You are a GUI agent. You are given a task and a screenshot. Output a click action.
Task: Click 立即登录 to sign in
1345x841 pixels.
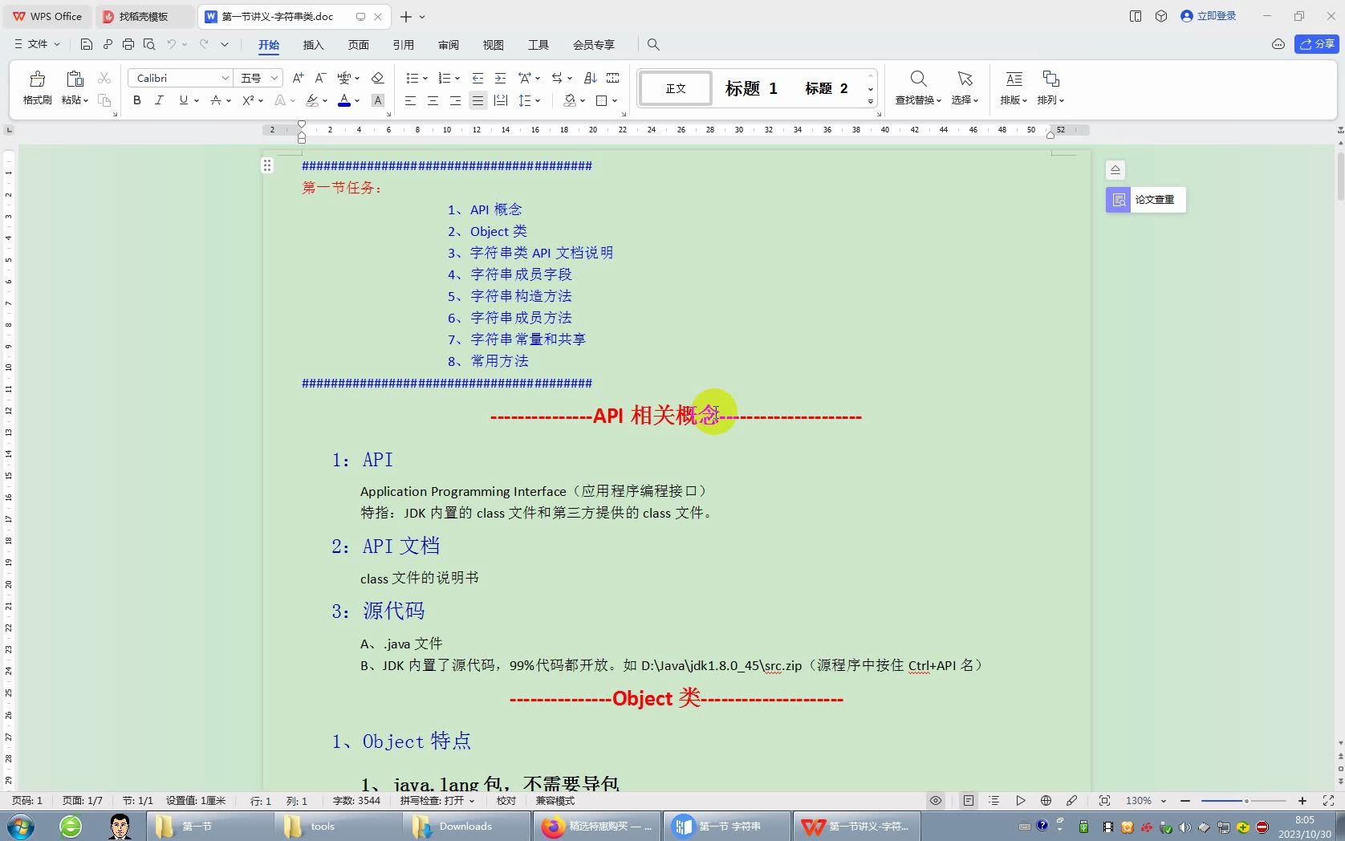click(x=1208, y=16)
